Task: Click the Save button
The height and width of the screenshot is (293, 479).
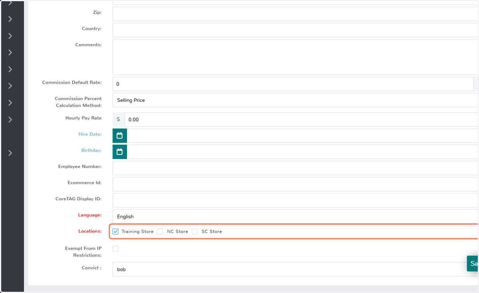Action: (473, 264)
